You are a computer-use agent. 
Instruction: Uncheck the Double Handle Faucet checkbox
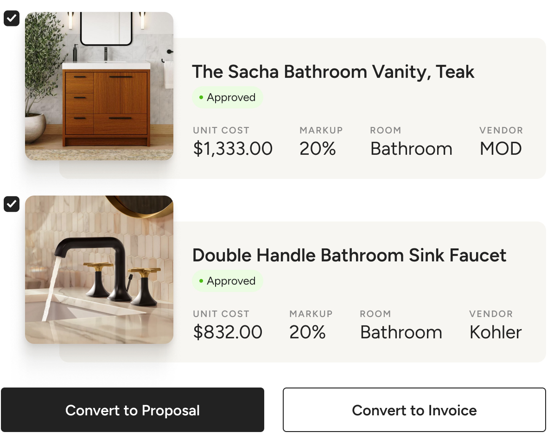[x=12, y=204]
